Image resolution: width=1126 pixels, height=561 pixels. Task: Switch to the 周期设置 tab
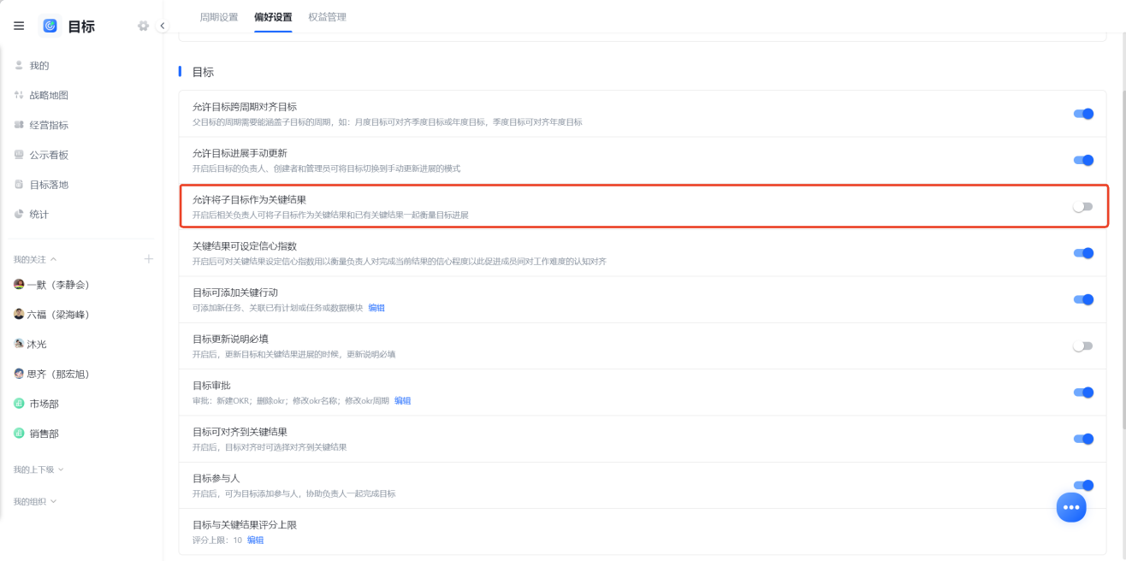[x=219, y=17]
